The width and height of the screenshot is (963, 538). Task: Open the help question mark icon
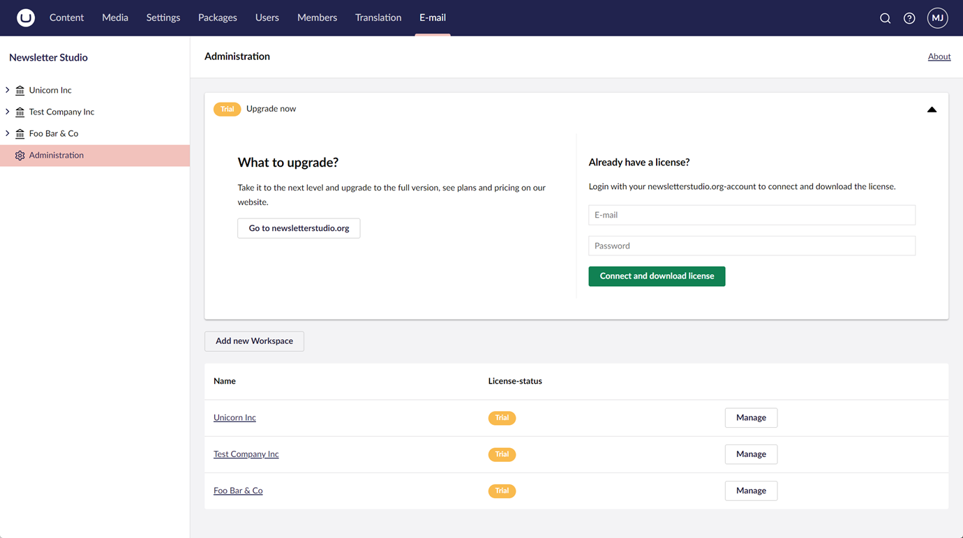(x=909, y=18)
